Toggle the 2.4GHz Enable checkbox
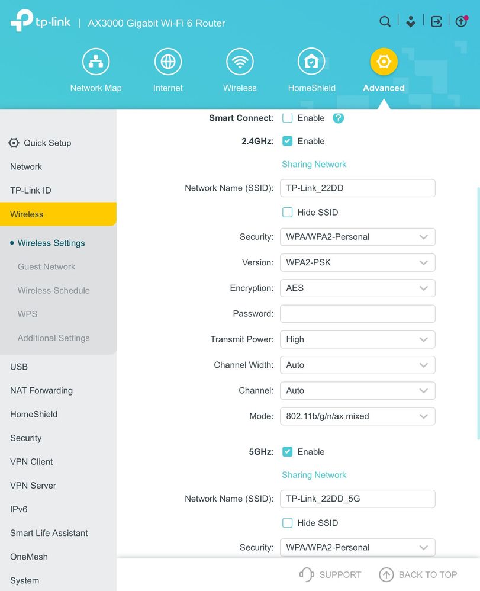Viewport: 480px width, 591px height. tap(288, 141)
